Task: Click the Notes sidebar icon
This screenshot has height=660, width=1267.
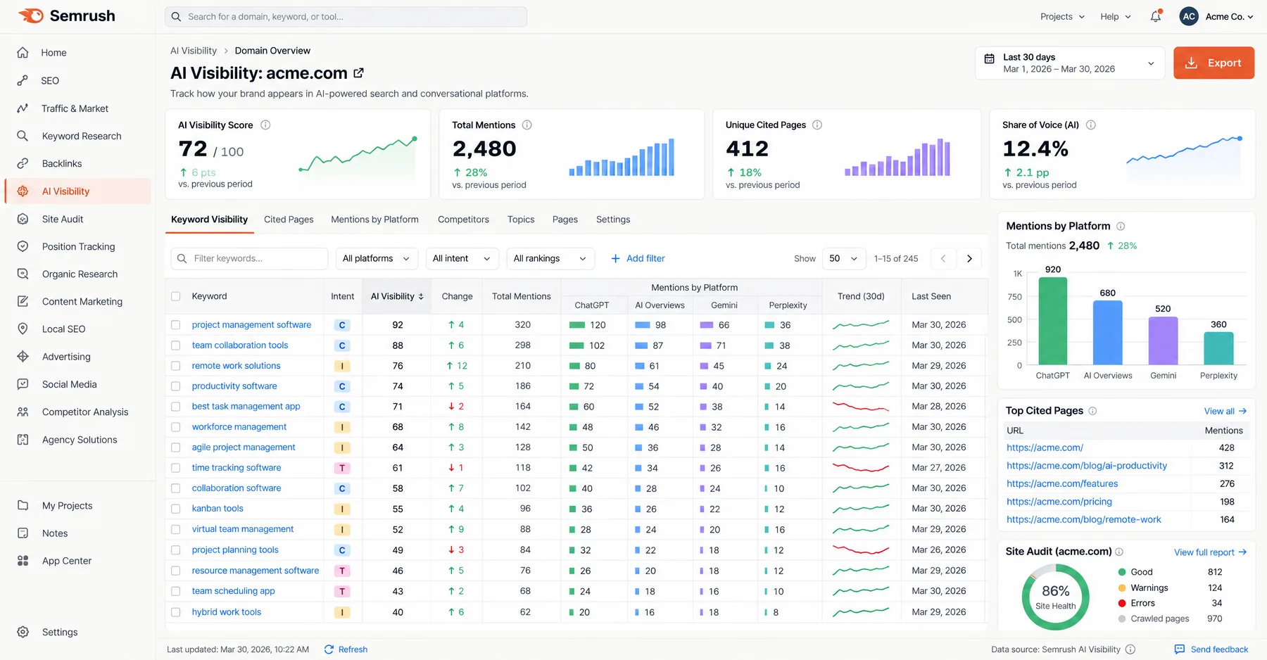Action: [x=23, y=533]
